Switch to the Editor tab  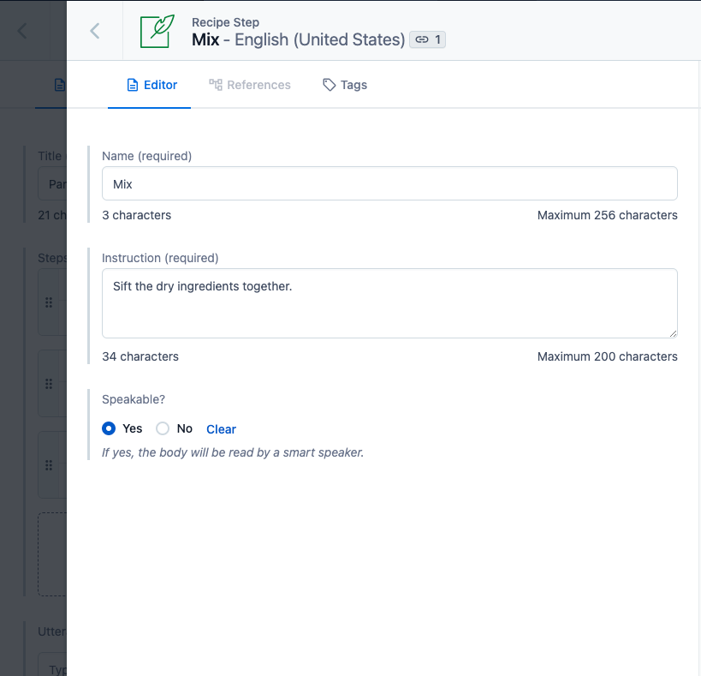[152, 85]
